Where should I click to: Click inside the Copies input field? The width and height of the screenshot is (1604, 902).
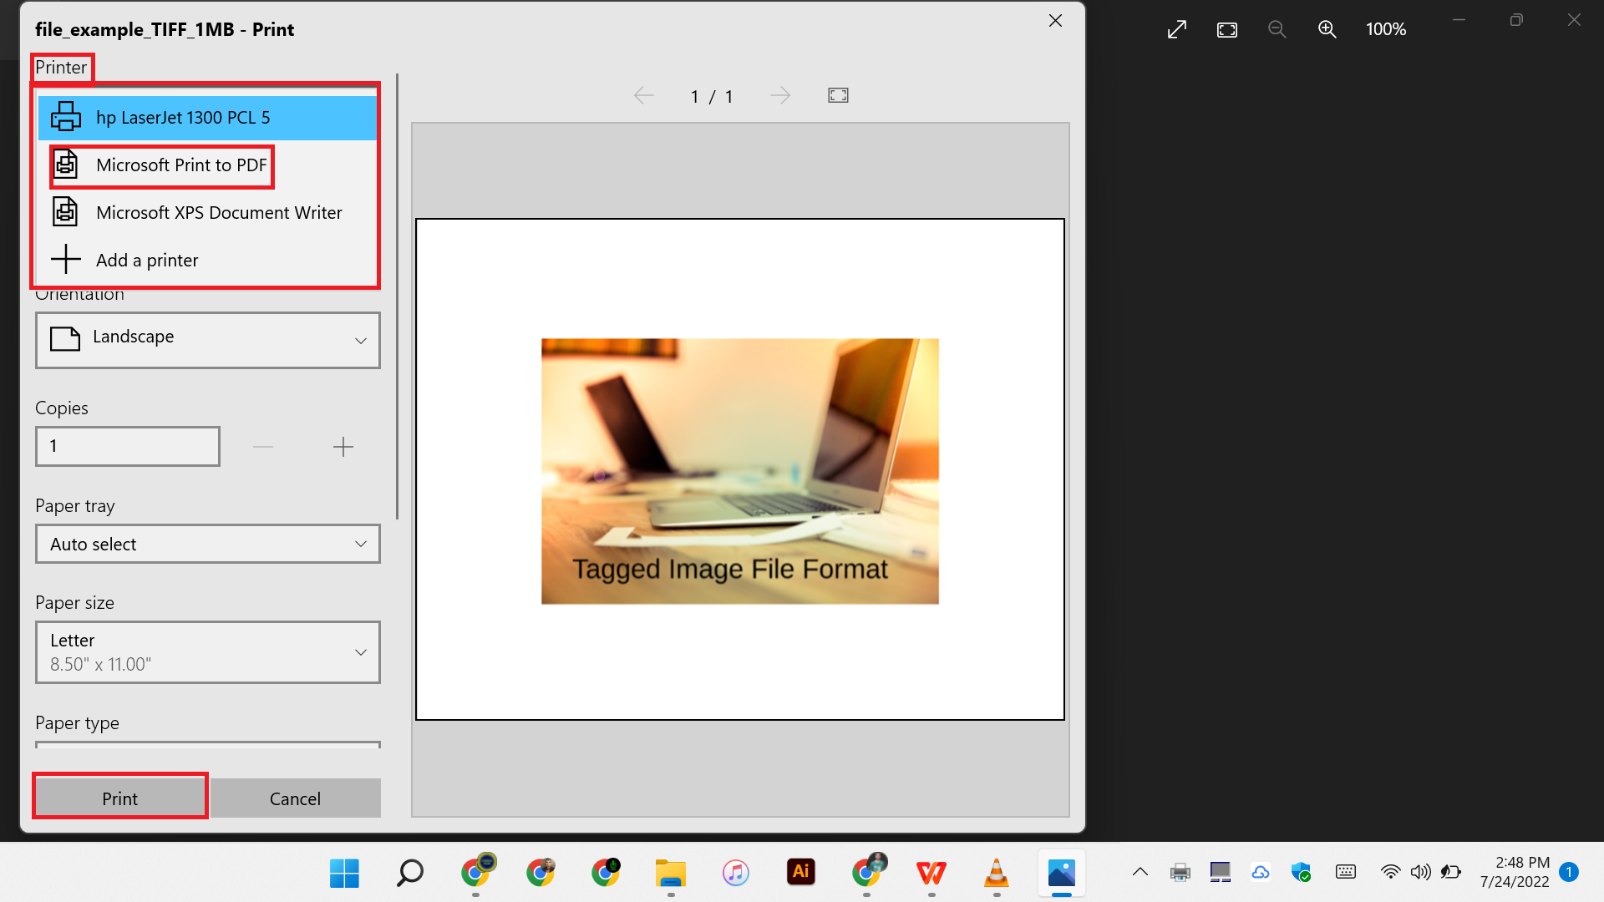coord(127,446)
